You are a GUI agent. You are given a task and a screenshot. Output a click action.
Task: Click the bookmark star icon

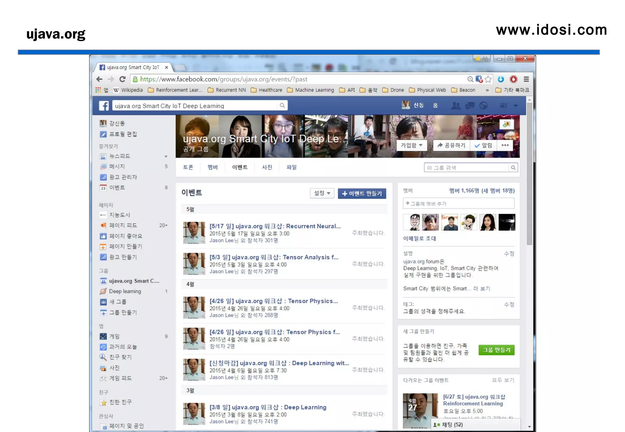(488, 79)
